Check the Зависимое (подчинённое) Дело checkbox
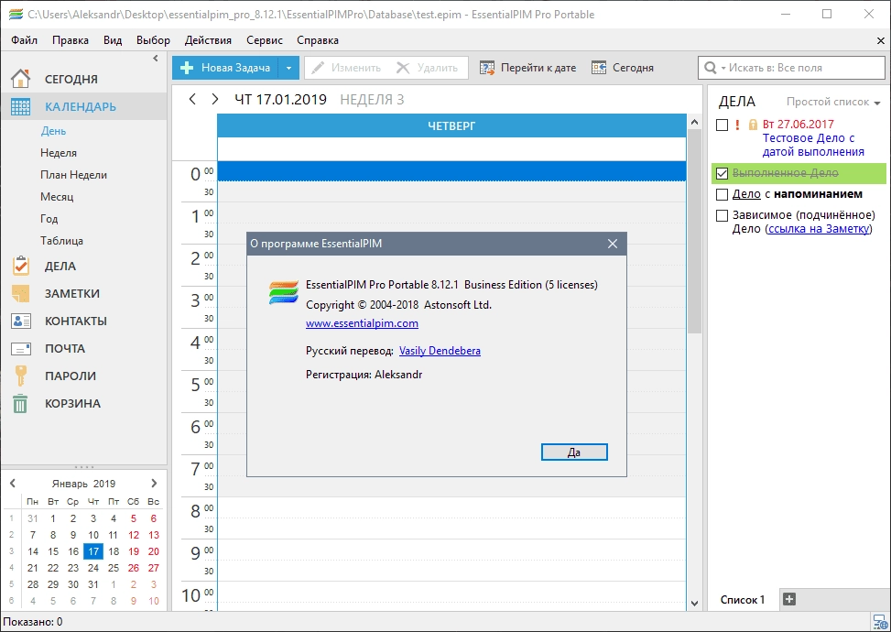 [723, 215]
